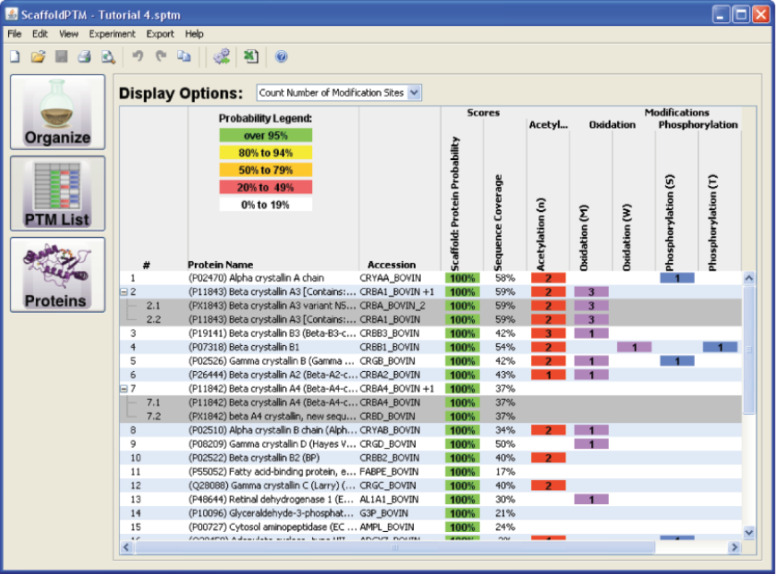Viewport: 776px width, 574px height.
Task: Click accession G3P_BOVIN
Action: (384, 513)
